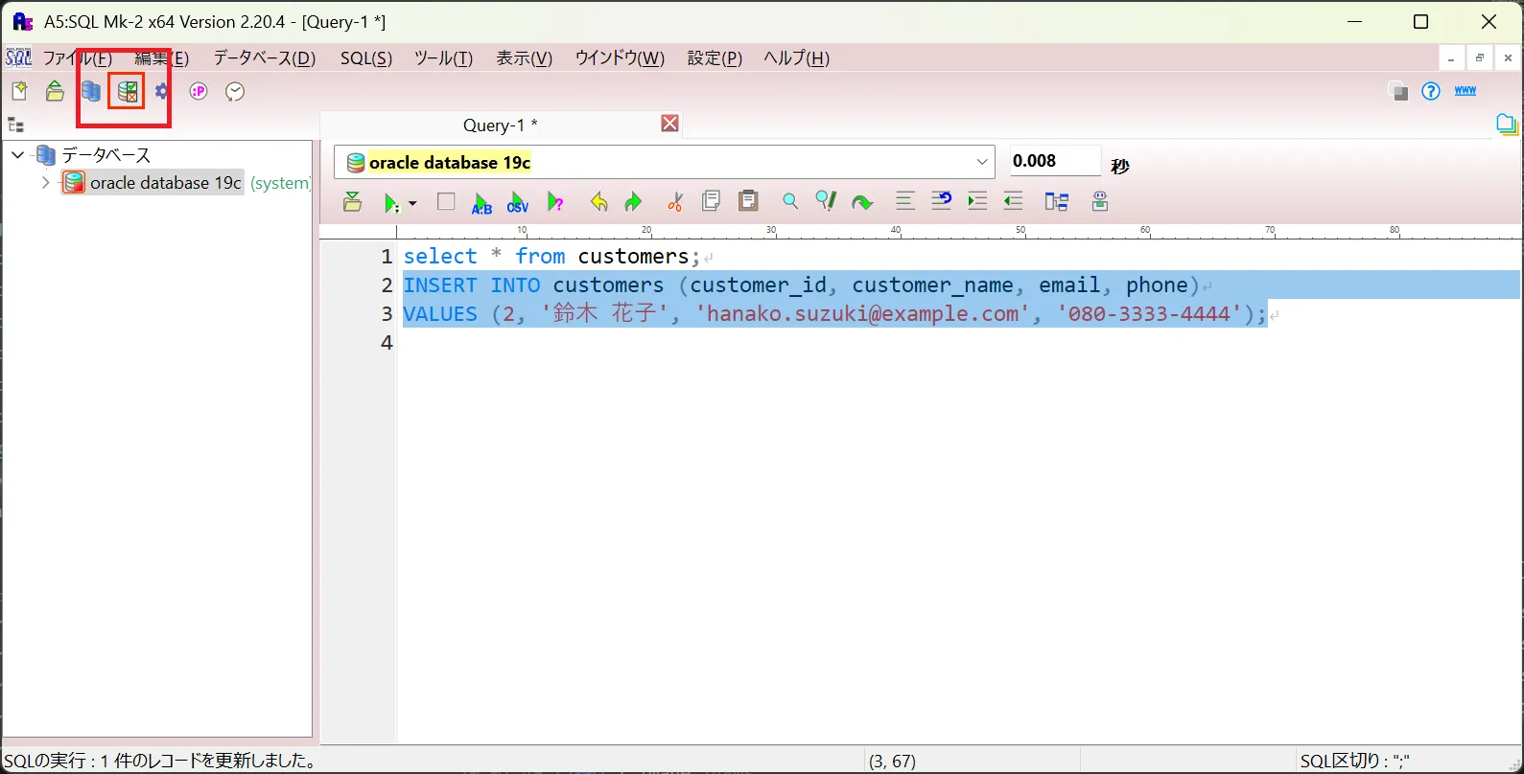This screenshot has height=774, width=1524.
Task: Create a new document with the star page icon
Action: [19, 92]
